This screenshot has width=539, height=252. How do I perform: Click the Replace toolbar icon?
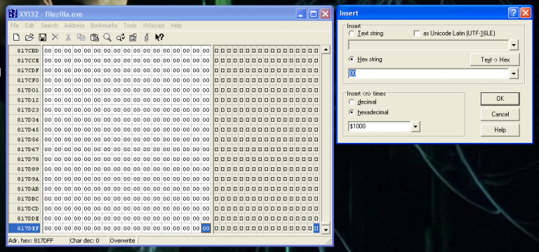click(120, 37)
